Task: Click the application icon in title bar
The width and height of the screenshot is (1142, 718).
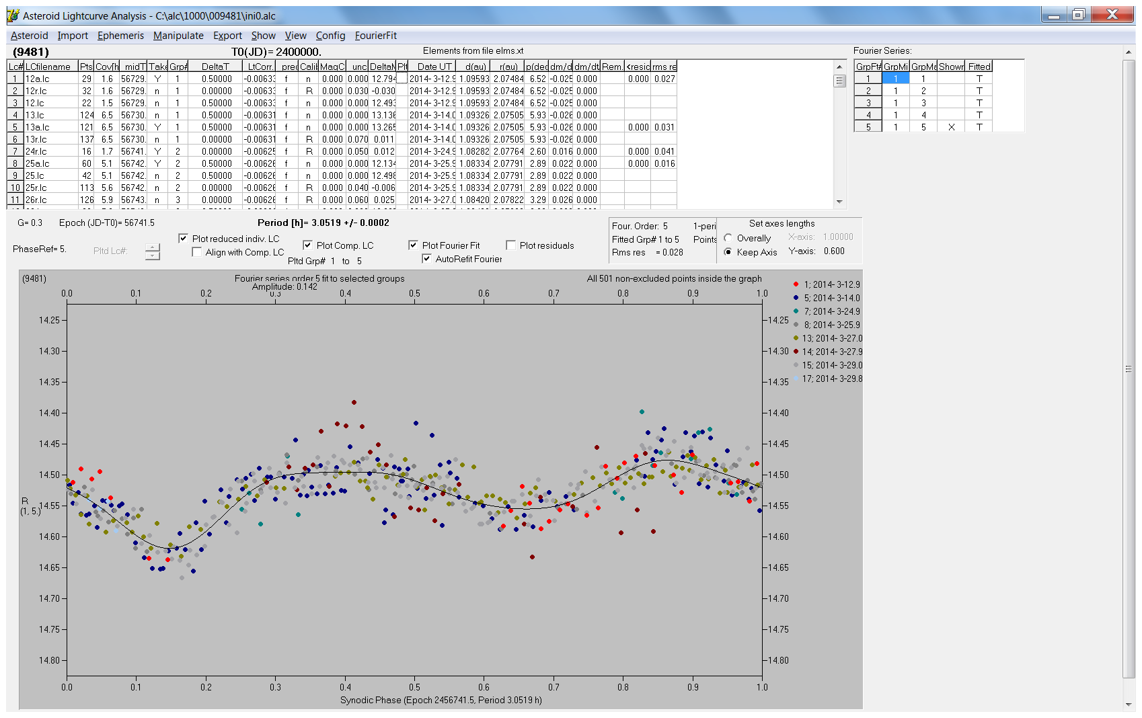Action: point(13,15)
